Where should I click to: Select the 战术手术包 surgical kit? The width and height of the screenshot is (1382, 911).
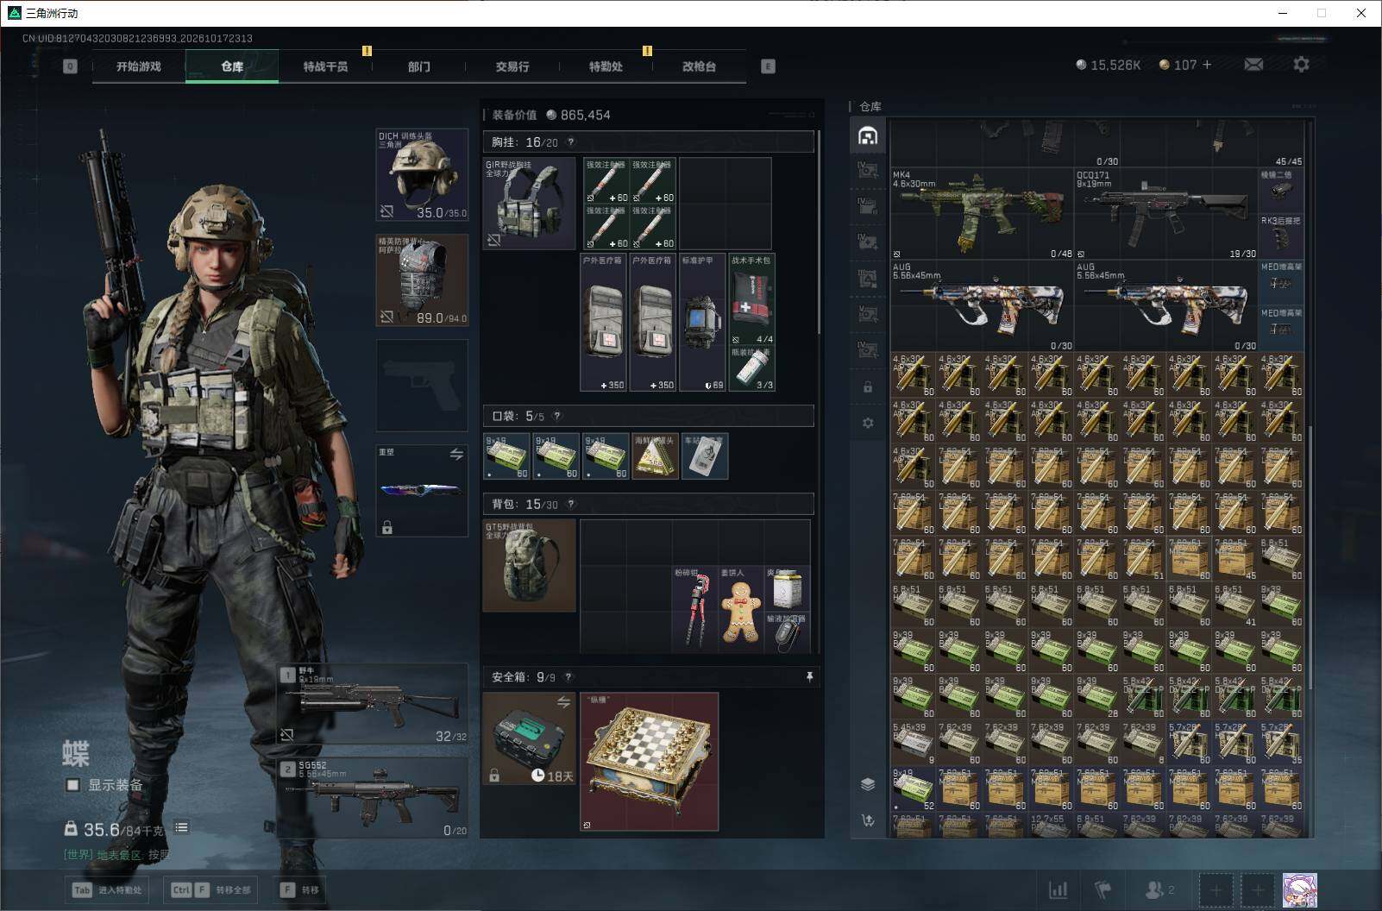[x=751, y=299]
